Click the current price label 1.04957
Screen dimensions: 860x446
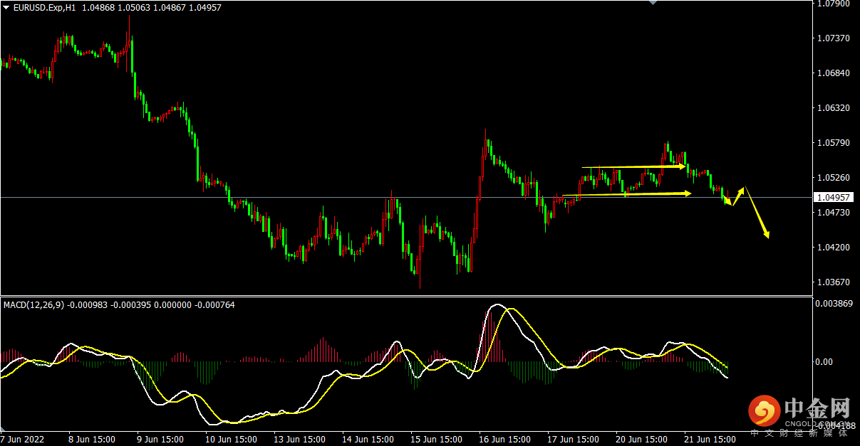point(834,197)
